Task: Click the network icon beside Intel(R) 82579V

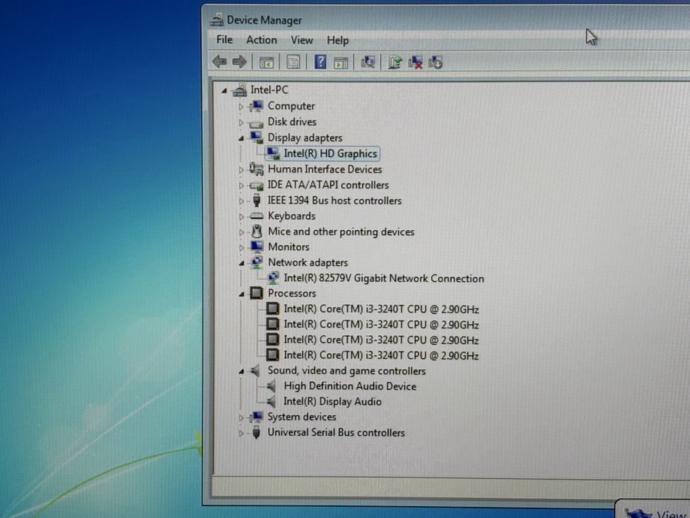Action: click(273, 278)
